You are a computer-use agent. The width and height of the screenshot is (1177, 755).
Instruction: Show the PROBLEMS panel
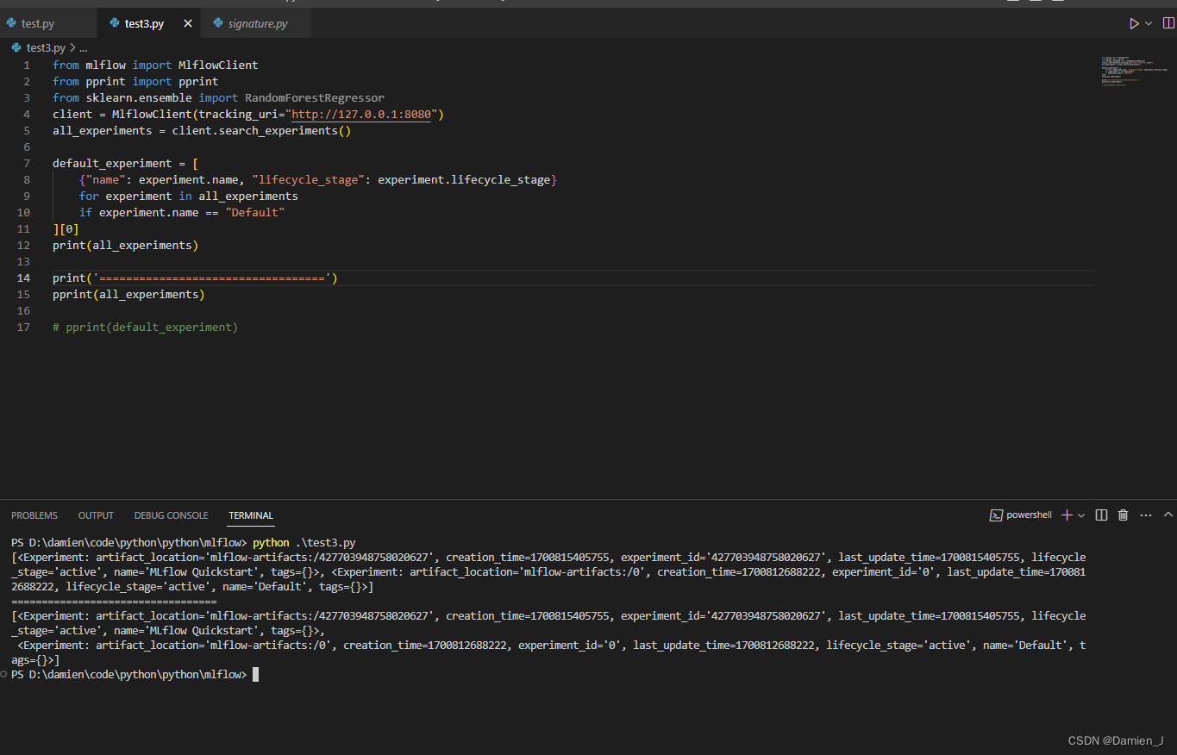click(x=34, y=515)
